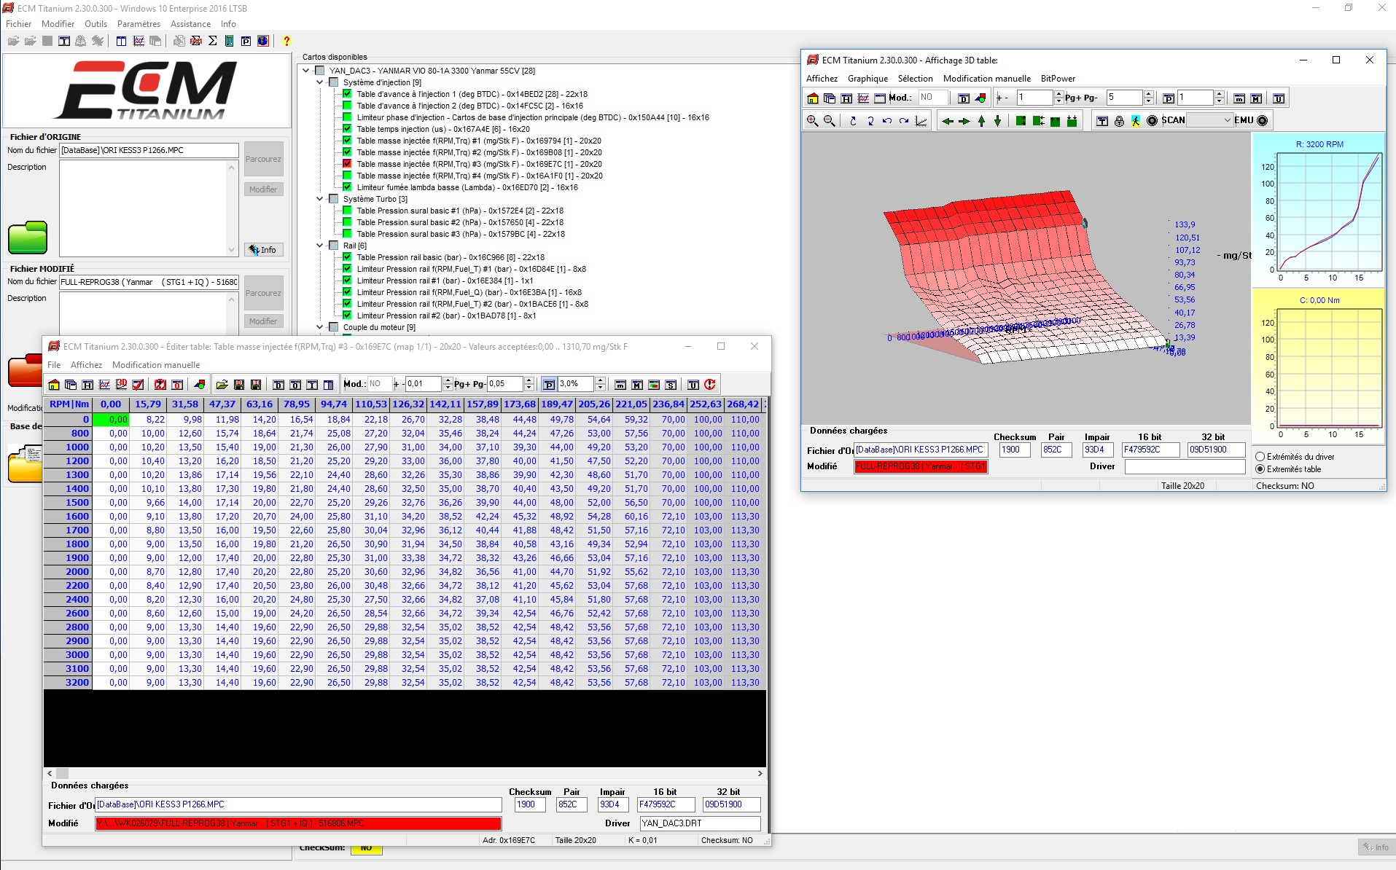Click the green down arrow in 3D window
Image resolution: width=1396 pixels, height=870 pixels.
997,120
